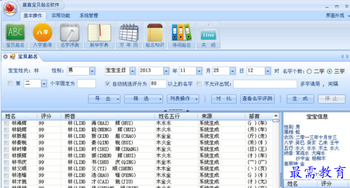350x188 pixels.
Task: Close the 宝贝起名 tab with its x icon
Action: [x=5, y=57]
